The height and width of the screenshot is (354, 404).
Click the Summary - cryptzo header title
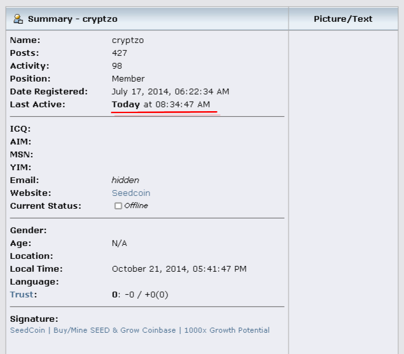(72, 19)
